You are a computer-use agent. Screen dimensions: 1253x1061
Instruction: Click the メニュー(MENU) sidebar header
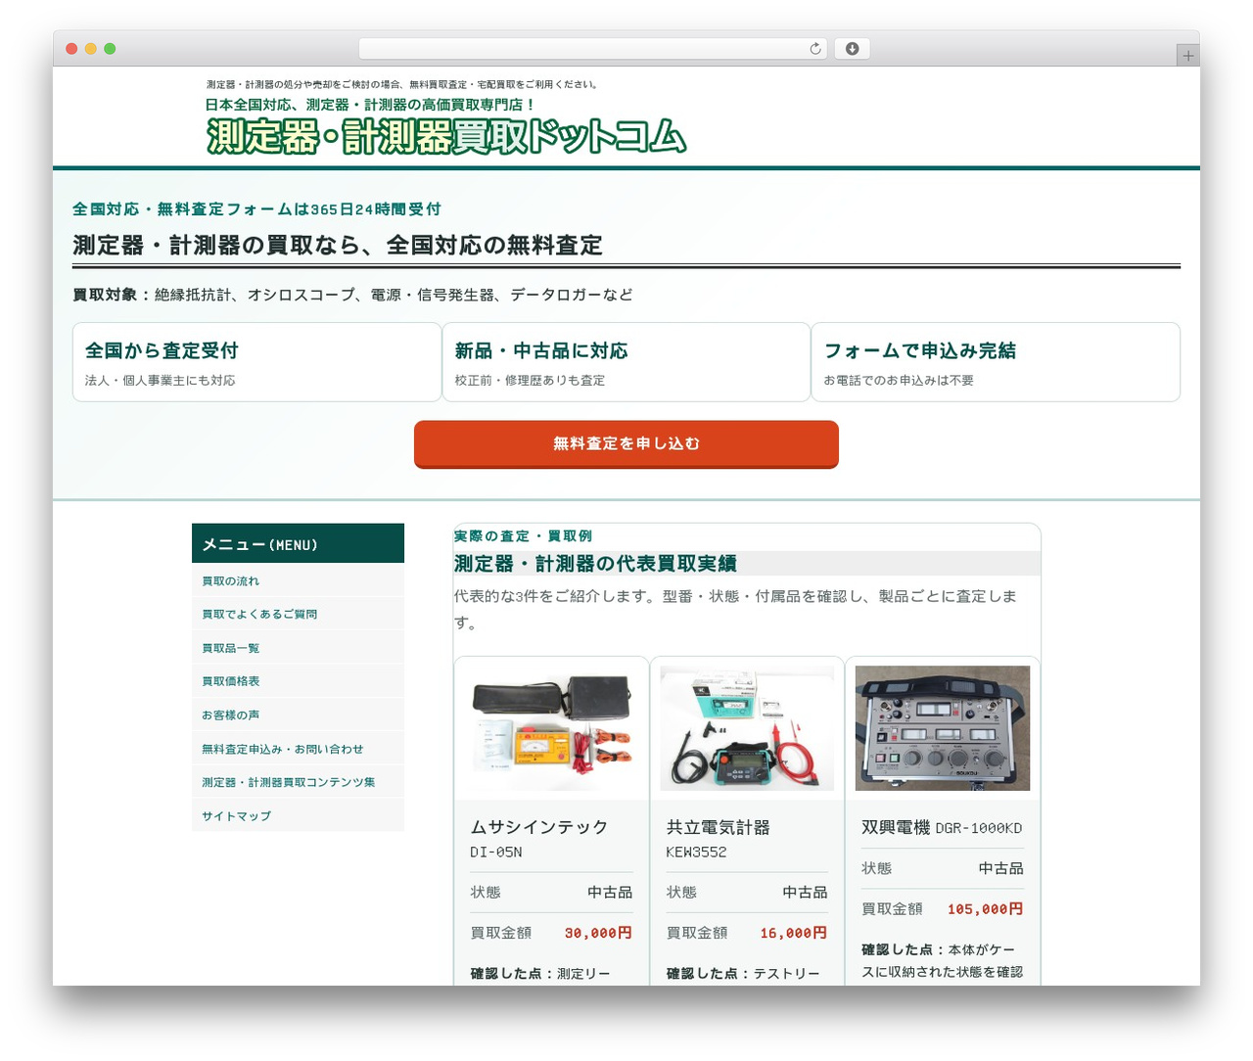point(298,543)
